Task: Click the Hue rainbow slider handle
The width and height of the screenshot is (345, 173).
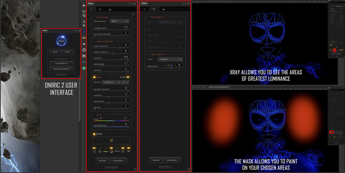Action: point(115,121)
